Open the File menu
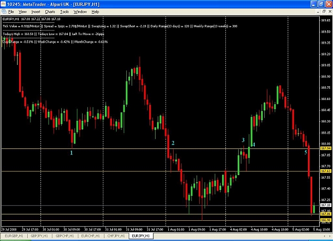333x241 pixels. tap(11, 12)
